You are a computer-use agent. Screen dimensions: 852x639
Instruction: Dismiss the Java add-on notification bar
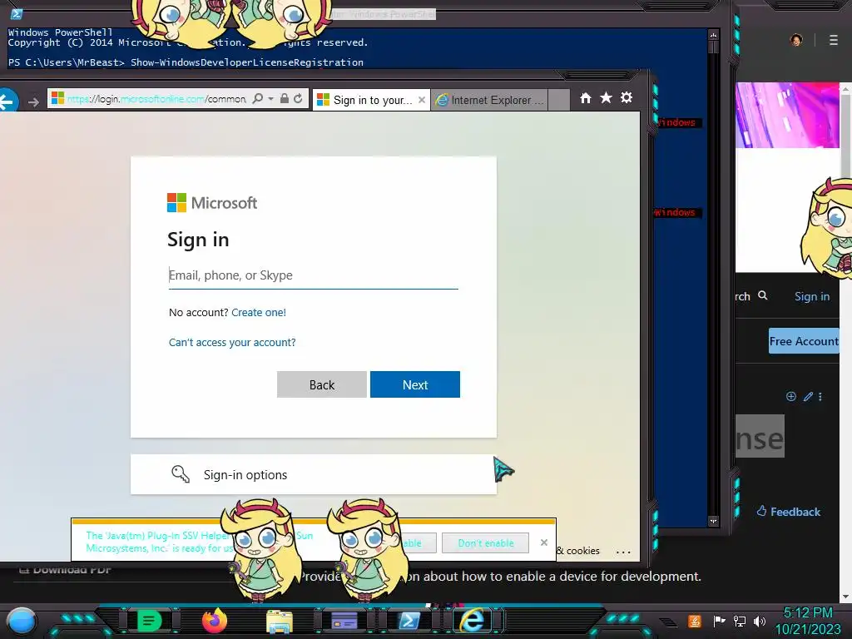pyautogui.click(x=544, y=542)
